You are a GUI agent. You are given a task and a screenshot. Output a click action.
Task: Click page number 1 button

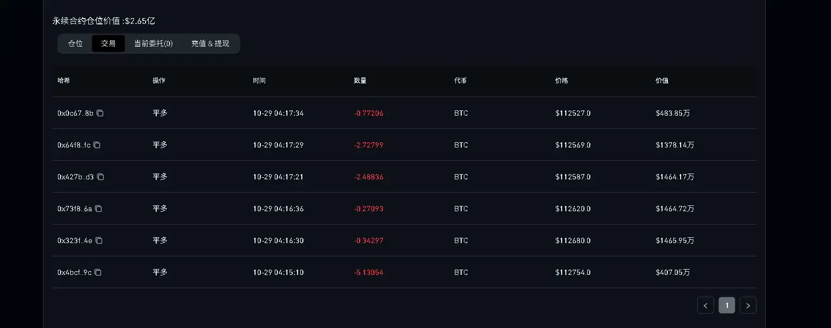(x=726, y=305)
